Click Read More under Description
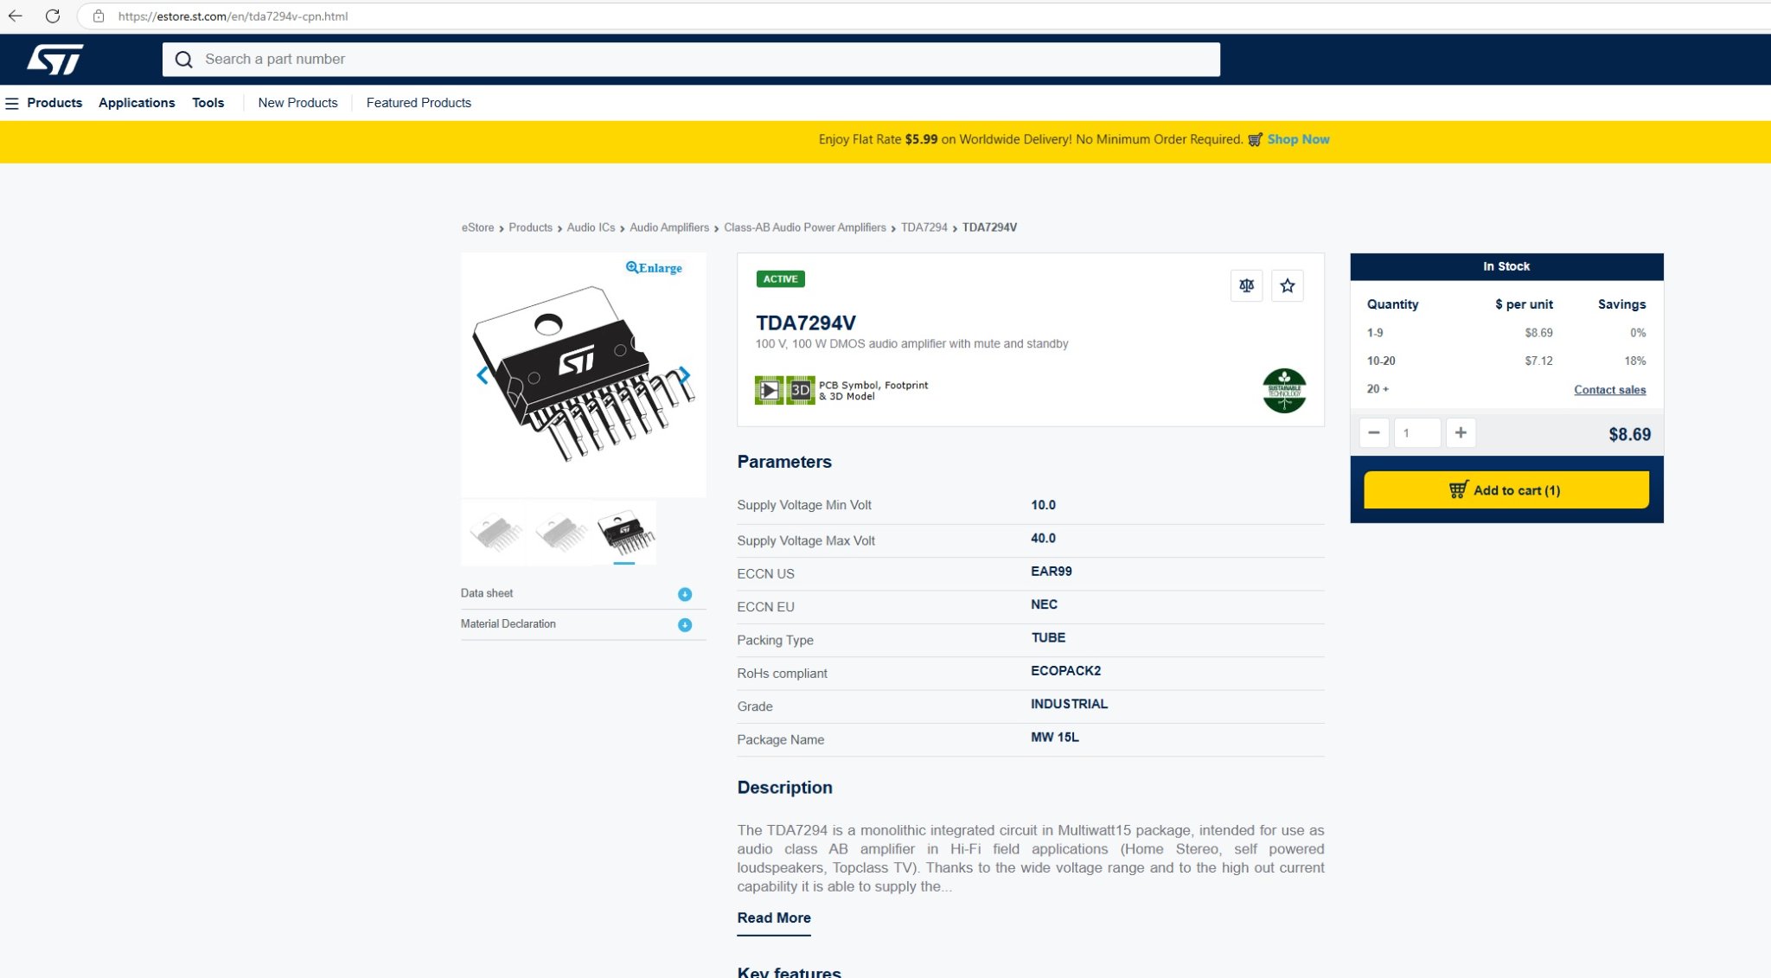The image size is (1771, 978). coord(774,918)
